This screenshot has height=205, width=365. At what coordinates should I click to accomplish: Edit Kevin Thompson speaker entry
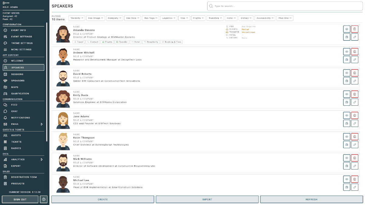pyautogui.click(x=355, y=145)
